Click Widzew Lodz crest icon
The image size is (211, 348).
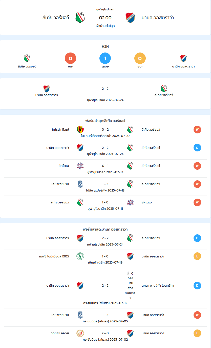(x=80, y=333)
